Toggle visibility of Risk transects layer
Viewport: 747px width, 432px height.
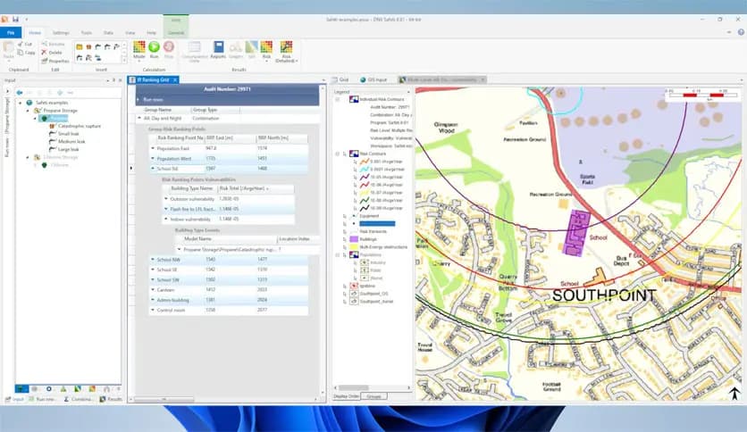click(x=345, y=231)
